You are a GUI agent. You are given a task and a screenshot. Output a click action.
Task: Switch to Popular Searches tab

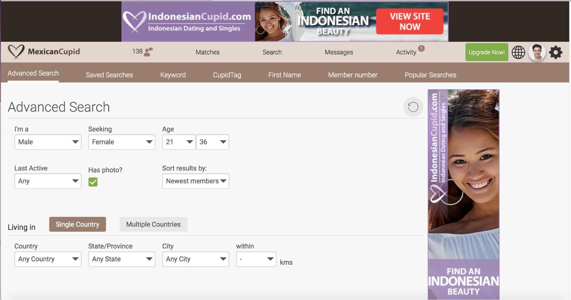coord(430,75)
